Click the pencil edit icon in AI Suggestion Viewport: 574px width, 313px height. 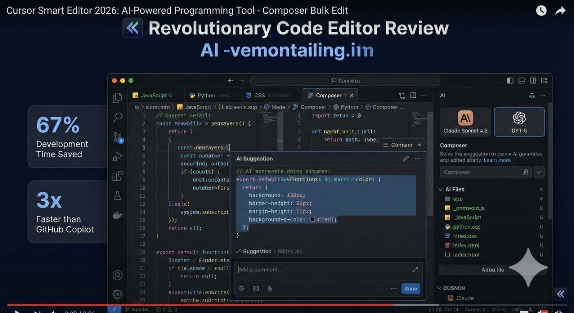click(x=406, y=158)
